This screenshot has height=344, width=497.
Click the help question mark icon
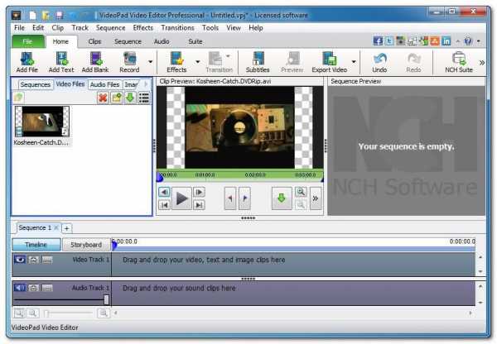(468, 41)
